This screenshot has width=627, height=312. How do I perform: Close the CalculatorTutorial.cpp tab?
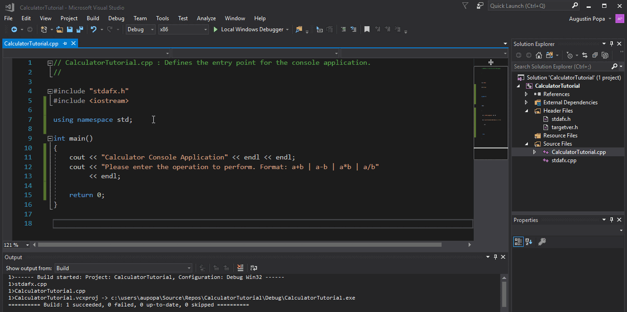click(x=74, y=44)
